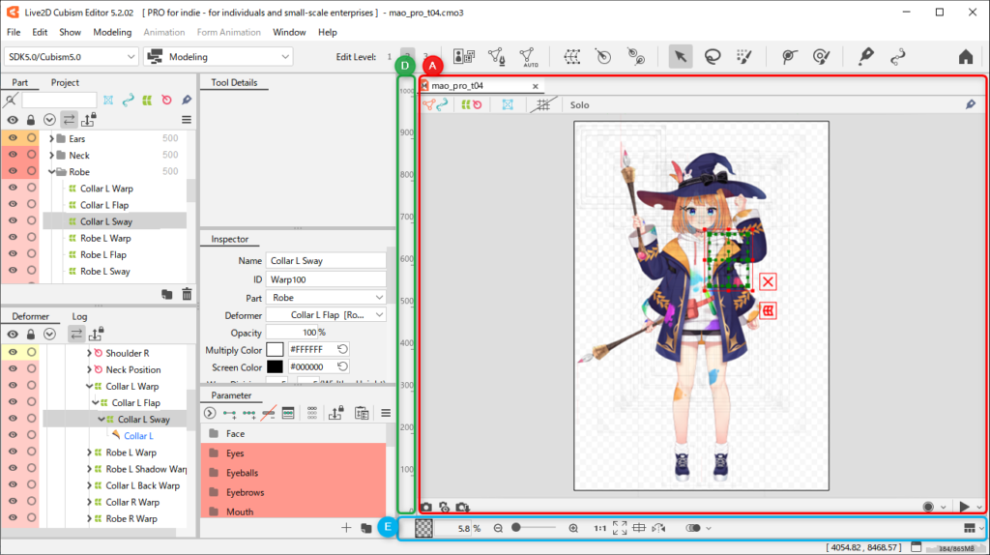
Task: Switch to the Log tab
Action: point(79,316)
